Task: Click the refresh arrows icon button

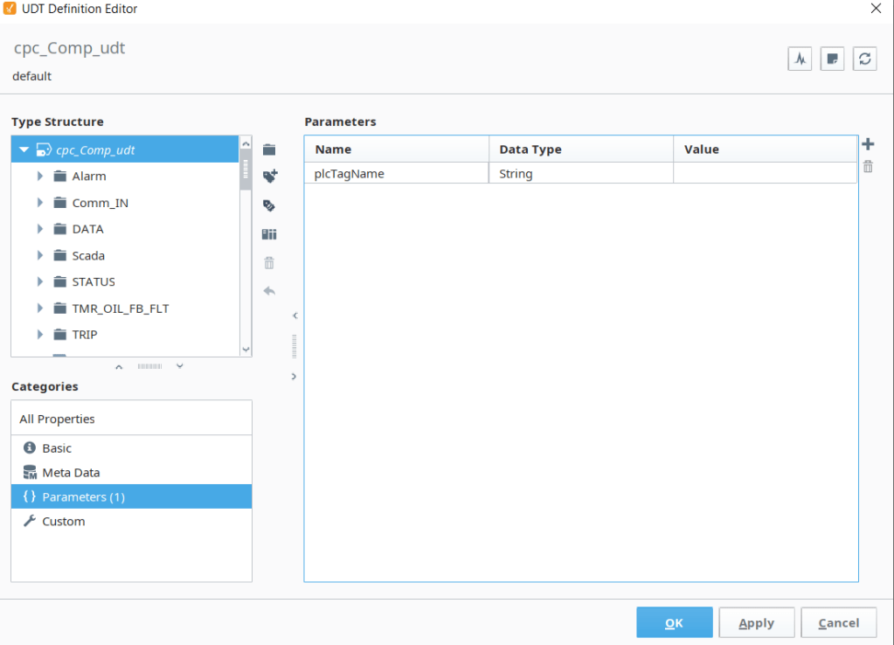Action: tap(864, 59)
